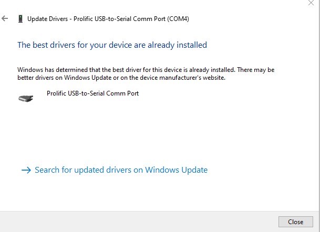
Task: Close the dialog with the X icon
Action: [311, 3]
